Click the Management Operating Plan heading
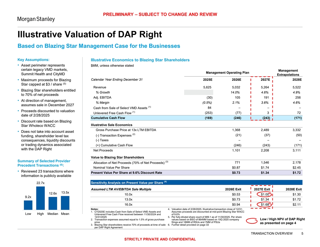This screenshot has height=247, width=320. (227, 72)
